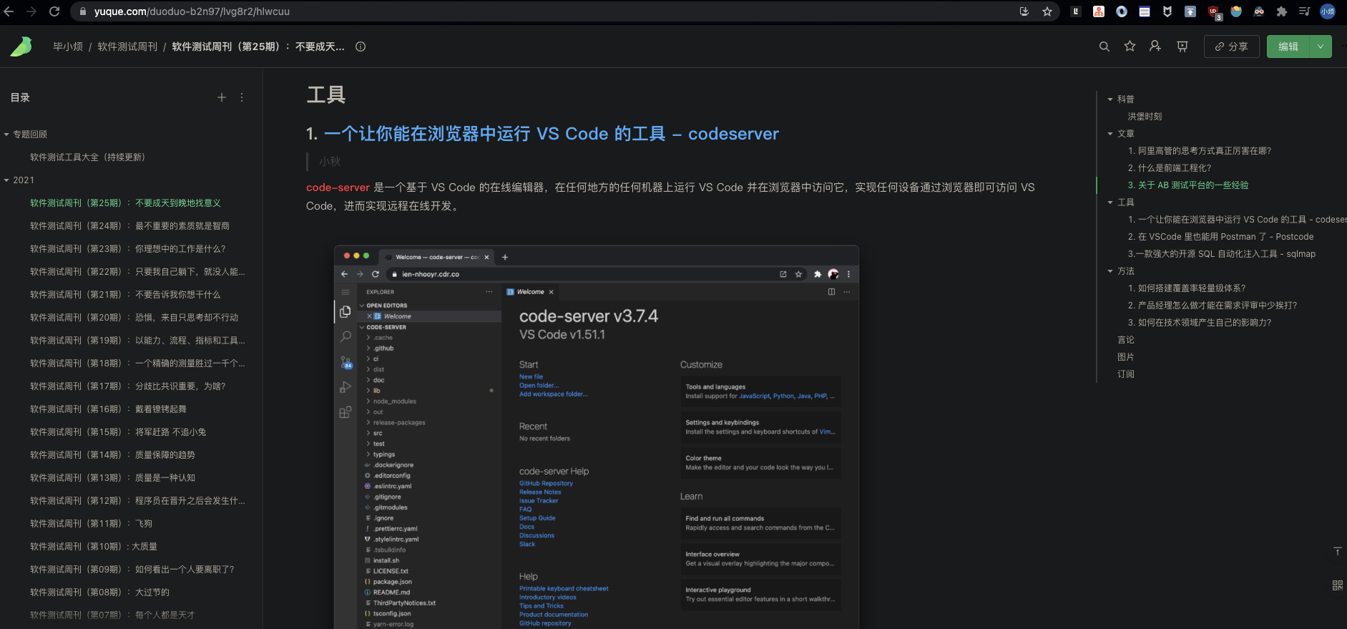Open the codeserver heading link
Viewport: 1347px width, 629px height.
point(551,134)
